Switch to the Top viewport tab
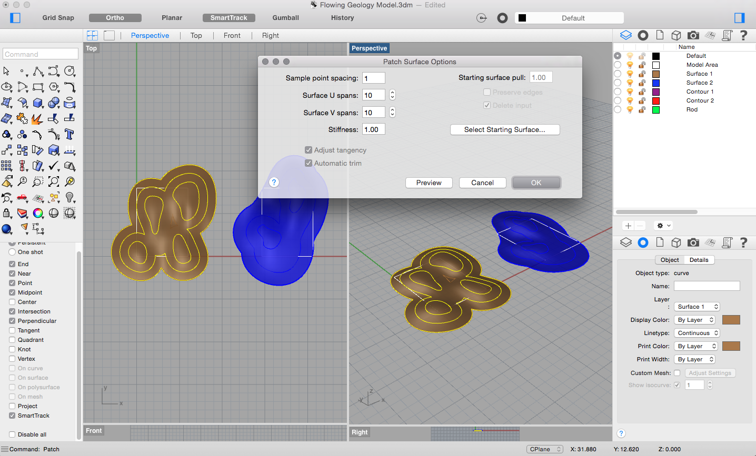This screenshot has height=456, width=756. 196,35
